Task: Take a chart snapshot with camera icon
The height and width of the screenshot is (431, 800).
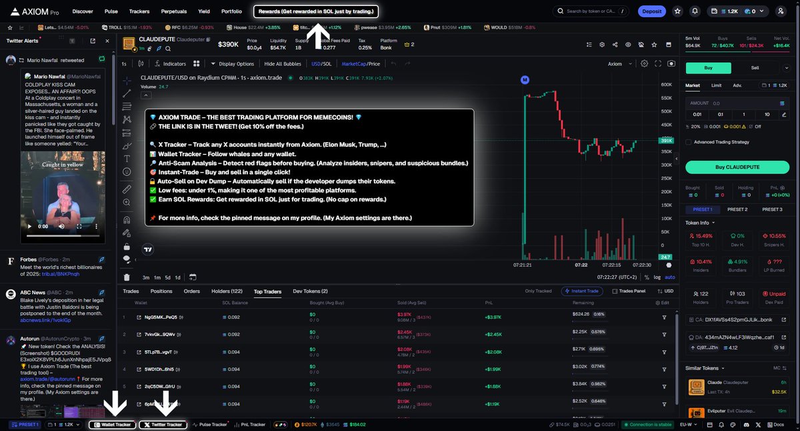Action: coord(671,64)
